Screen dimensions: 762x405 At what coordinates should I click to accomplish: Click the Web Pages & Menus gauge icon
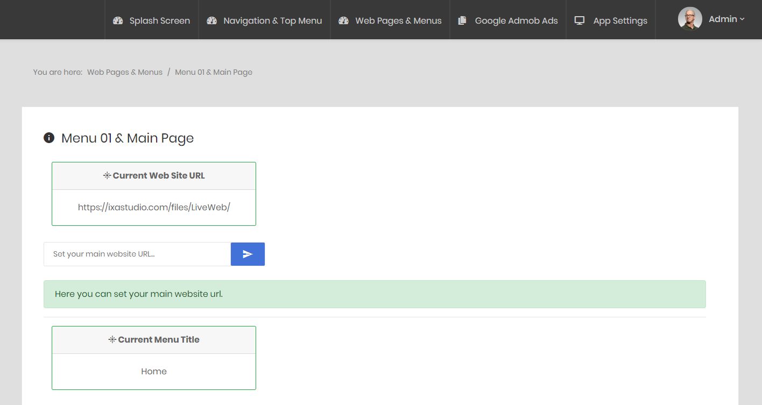(x=343, y=20)
